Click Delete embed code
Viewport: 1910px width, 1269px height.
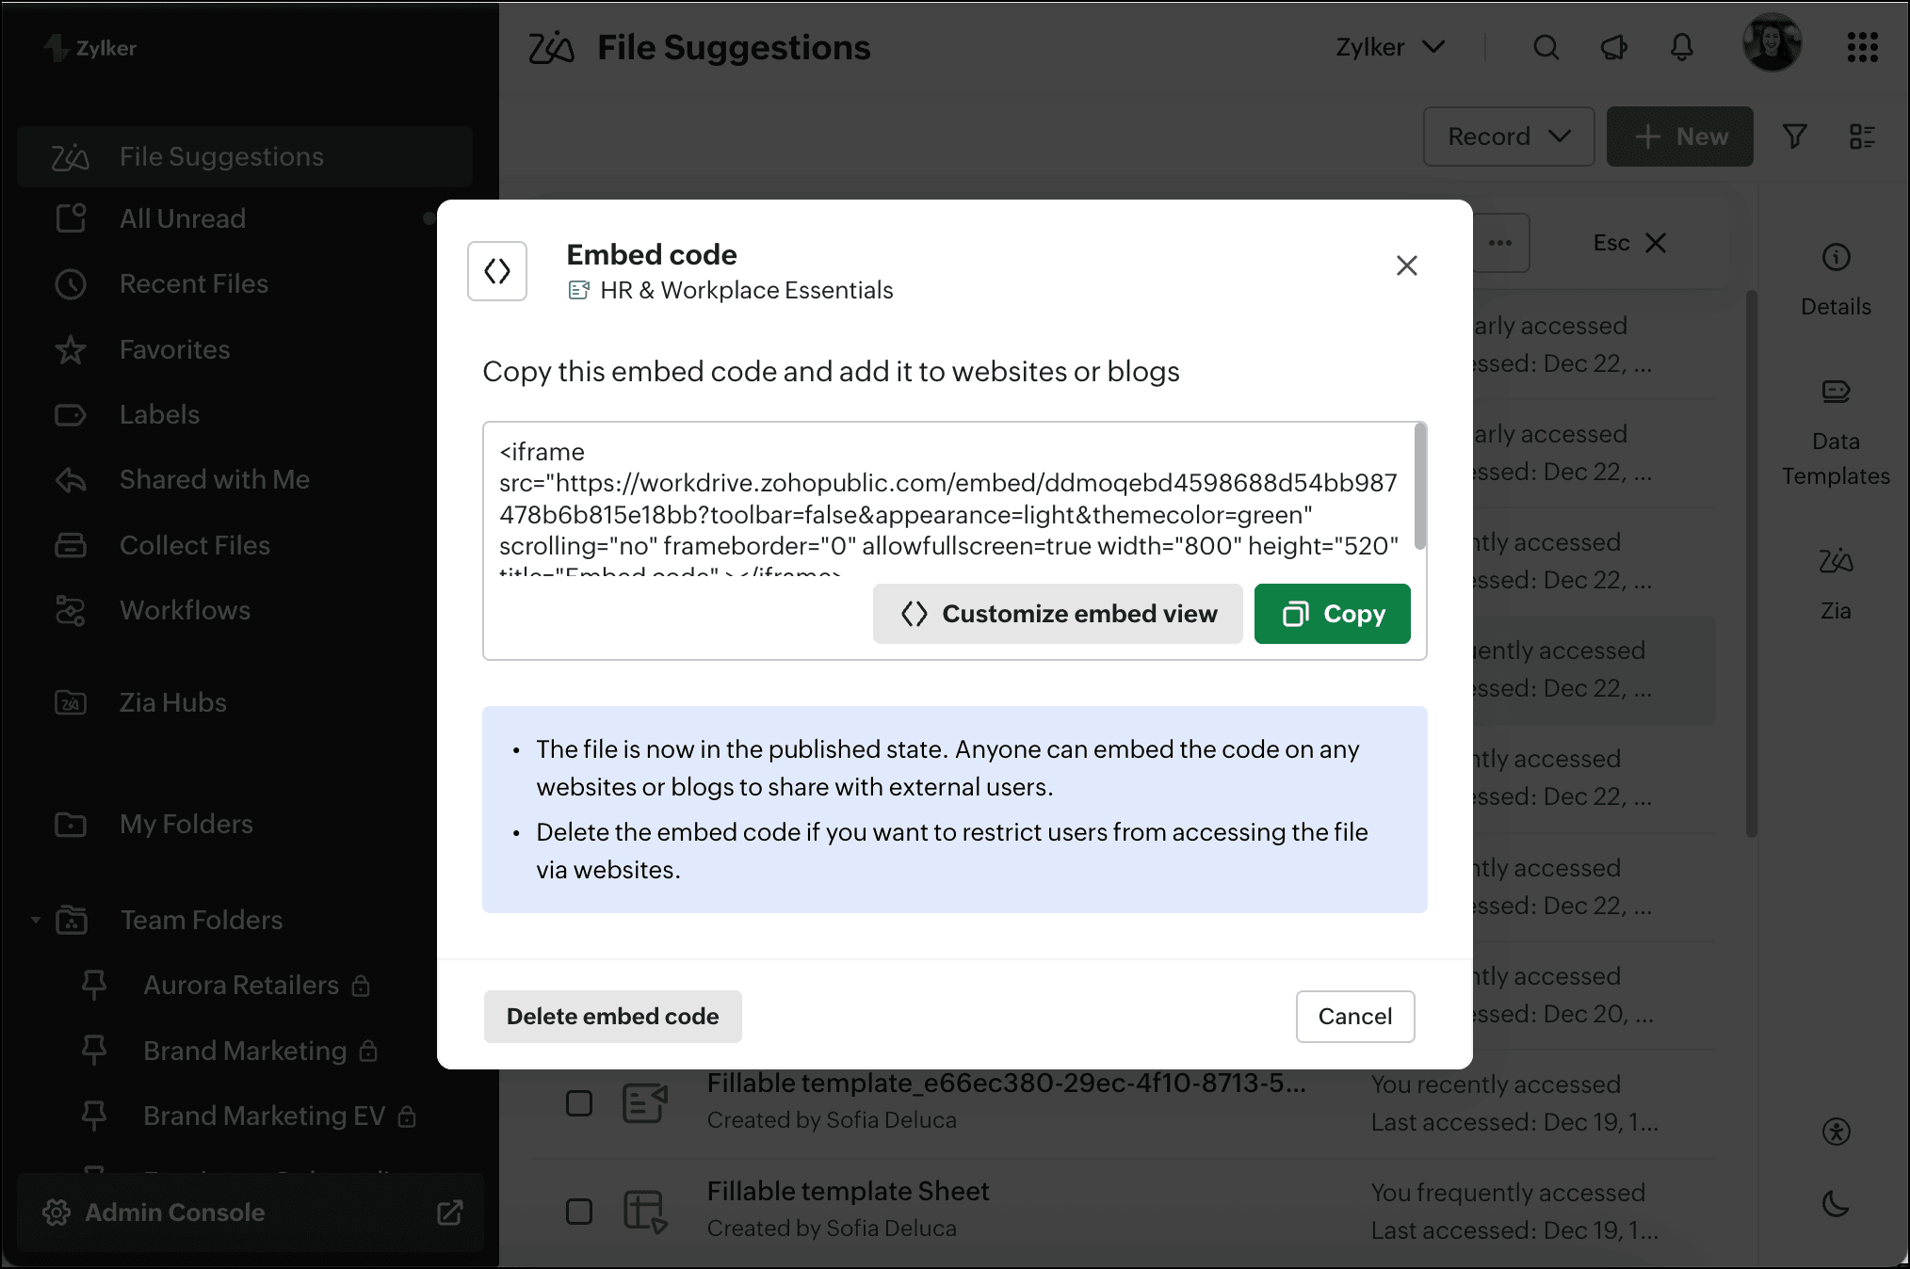(612, 1017)
